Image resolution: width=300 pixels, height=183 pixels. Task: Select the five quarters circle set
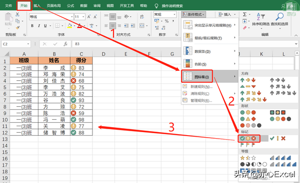(253, 164)
